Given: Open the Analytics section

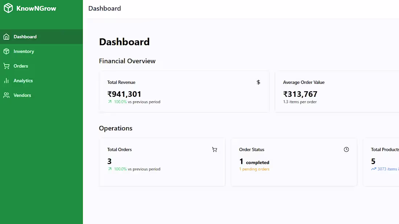Looking at the screenshot, I should pyautogui.click(x=23, y=81).
